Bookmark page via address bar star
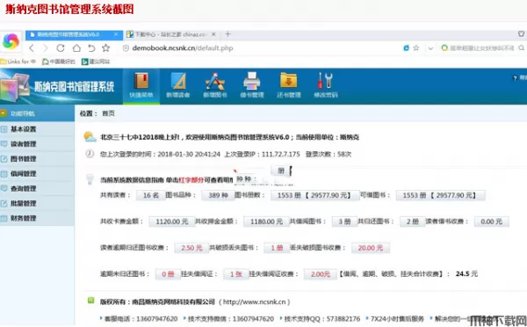 click(416, 48)
